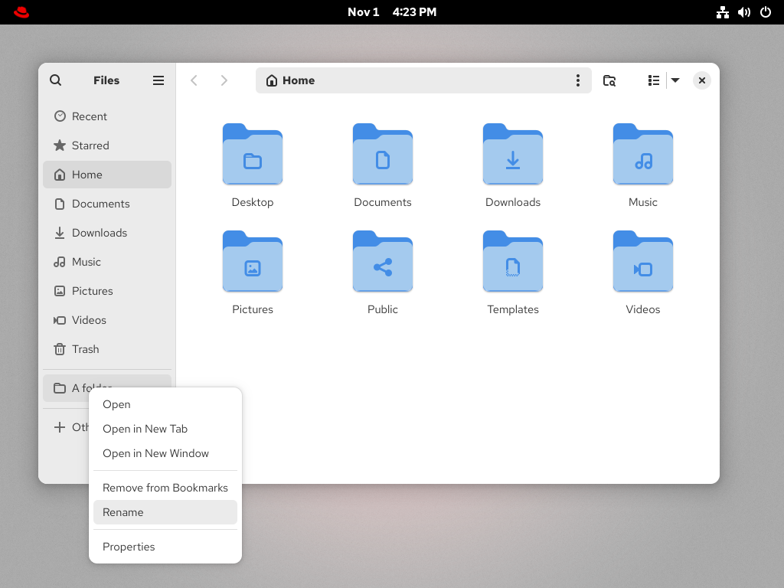Click the date and time in top bar

tap(392, 12)
